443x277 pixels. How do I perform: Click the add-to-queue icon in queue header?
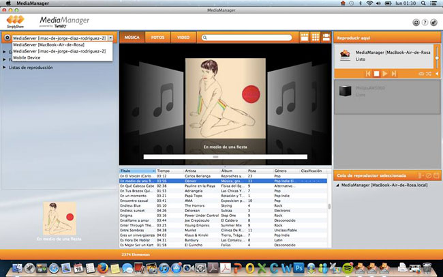[421, 176]
